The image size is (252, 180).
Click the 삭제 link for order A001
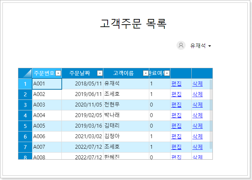[x=197, y=84]
